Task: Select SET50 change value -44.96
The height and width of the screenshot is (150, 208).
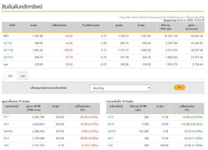Action: point(69,43)
